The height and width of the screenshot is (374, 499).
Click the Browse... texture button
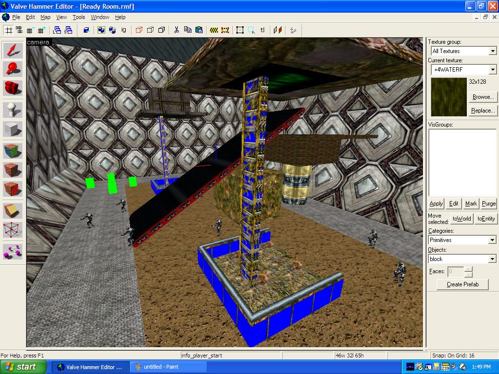pos(483,97)
